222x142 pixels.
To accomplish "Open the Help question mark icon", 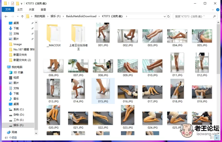I will [x=218, y=10].
